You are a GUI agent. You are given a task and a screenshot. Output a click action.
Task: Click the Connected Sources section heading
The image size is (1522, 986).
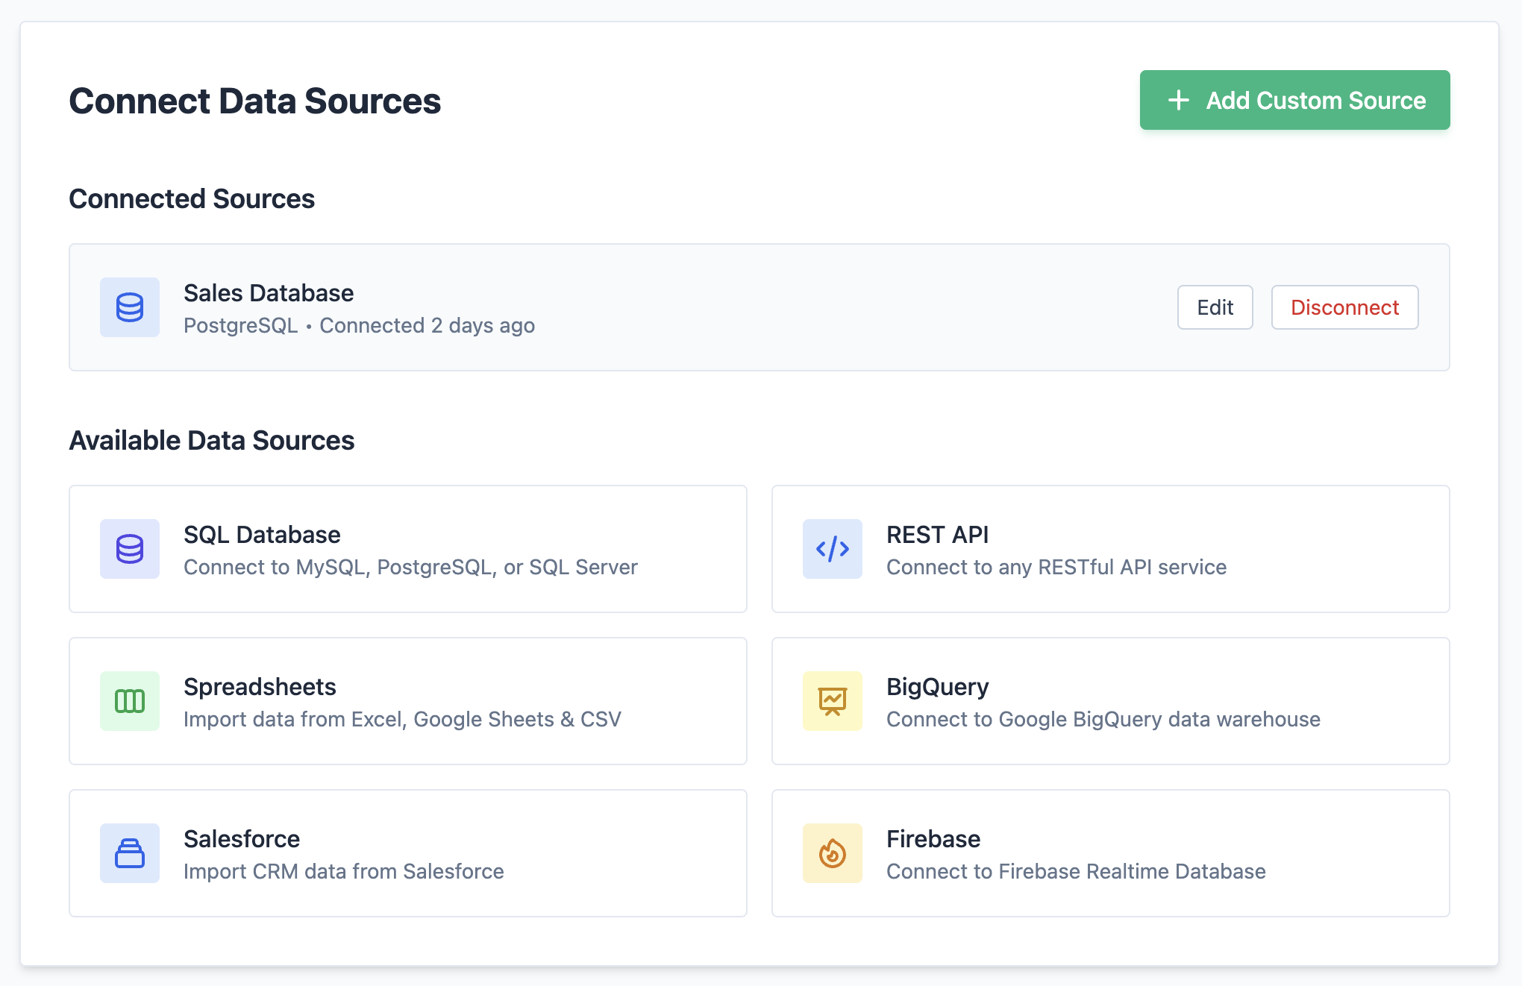(x=191, y=198)
